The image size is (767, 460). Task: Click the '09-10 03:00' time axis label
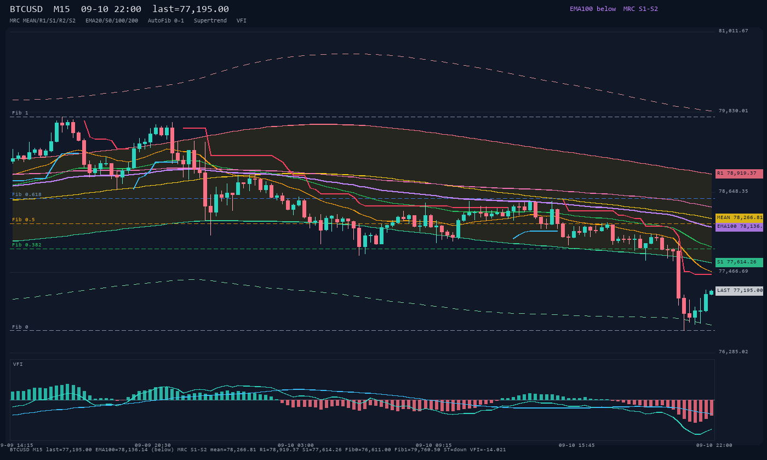[x=296, y=445]
